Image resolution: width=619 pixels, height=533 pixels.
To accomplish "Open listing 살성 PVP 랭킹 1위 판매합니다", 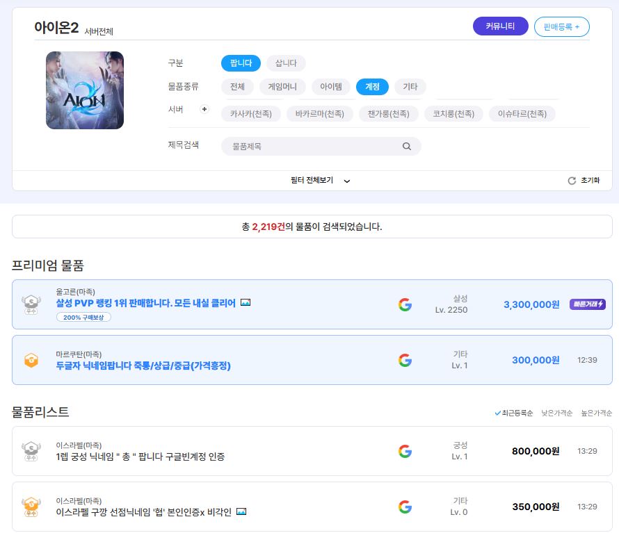I will 145,303.
